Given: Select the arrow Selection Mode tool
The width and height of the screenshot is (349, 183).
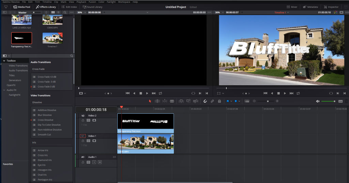Looking at the screenshot, I should pyautogui.click(x=150, y=101).
